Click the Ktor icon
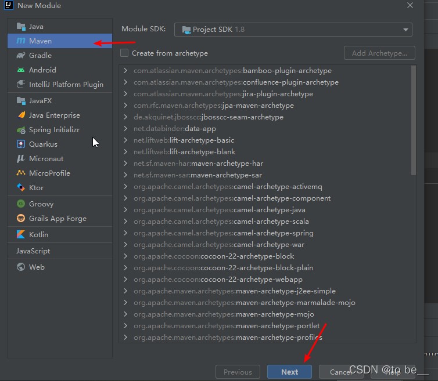This screenshot has width=438, height=381. click(x=21, y=188)
